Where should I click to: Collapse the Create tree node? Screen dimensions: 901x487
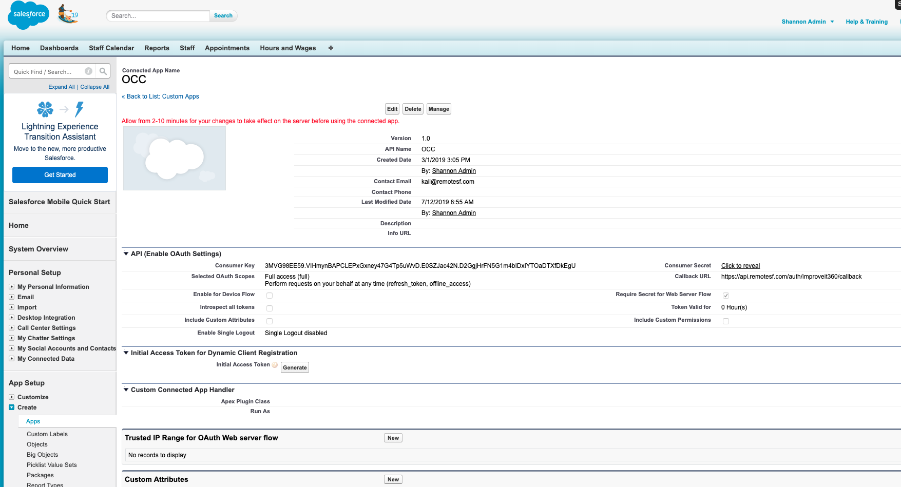pyautogui.click(x=11, y=407)
